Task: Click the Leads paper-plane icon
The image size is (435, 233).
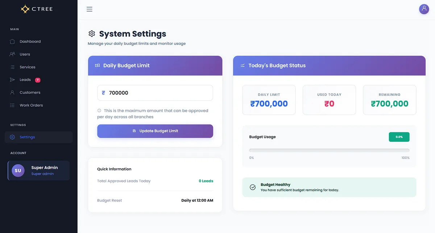Action: pyautogui.click(x=12, y=80)
